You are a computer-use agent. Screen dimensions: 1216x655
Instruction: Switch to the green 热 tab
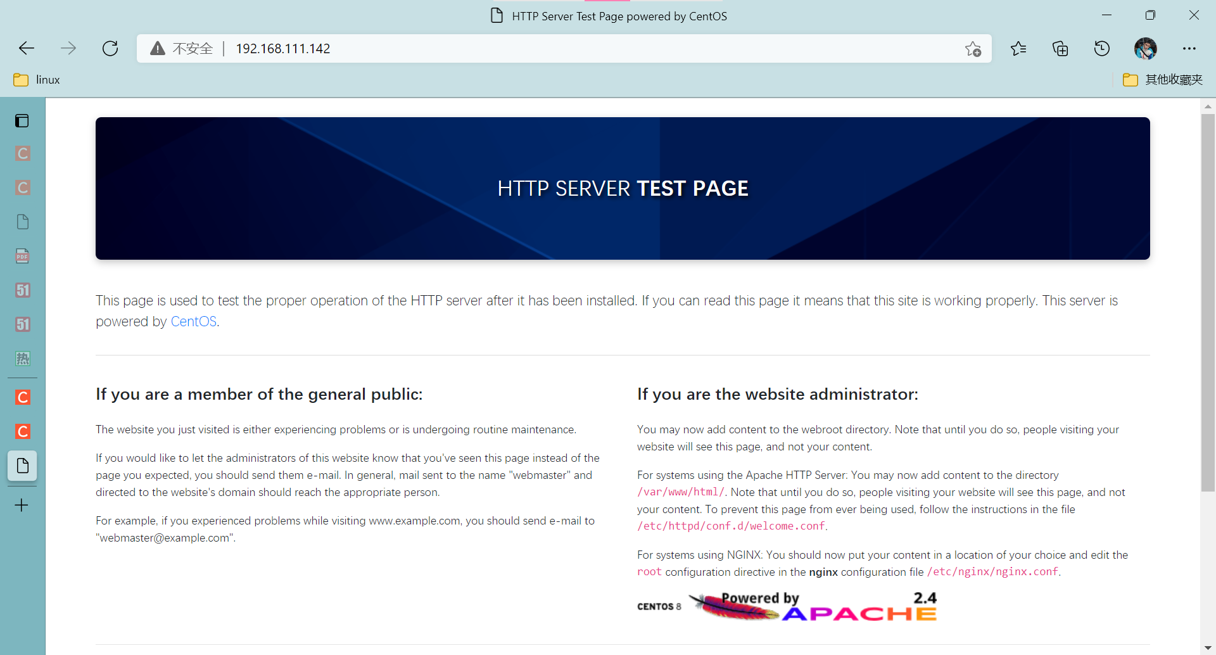pos(22,359)
